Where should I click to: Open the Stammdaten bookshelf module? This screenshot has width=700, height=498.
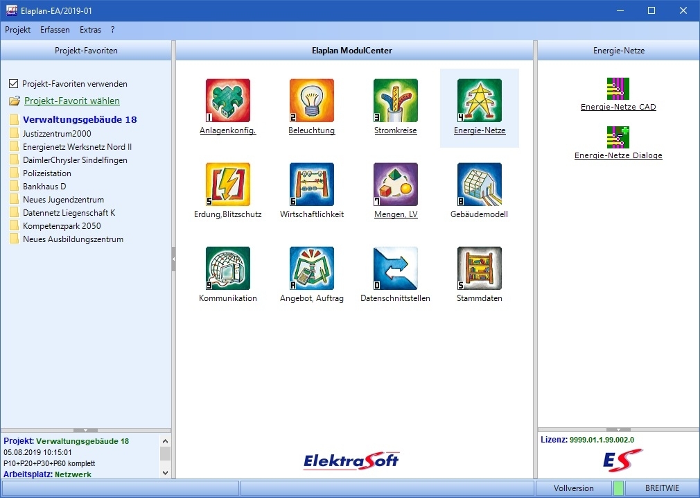click(480, 268)
